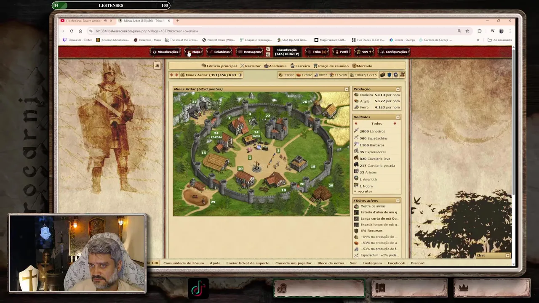This screenshot has width=539, height=303.
Task: Click the knight helmet icon in header
Action: pos(395,75)
